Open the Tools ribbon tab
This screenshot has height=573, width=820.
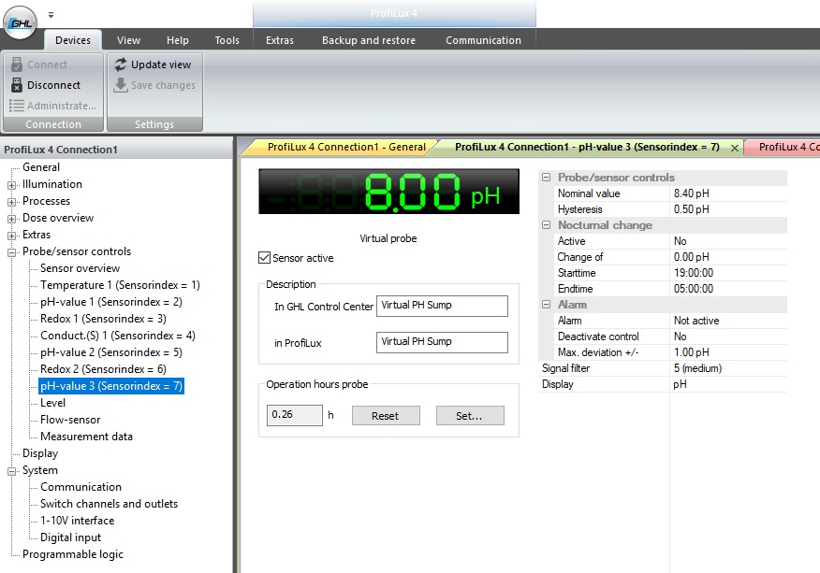pyautogui.click(x=227, y=40)
